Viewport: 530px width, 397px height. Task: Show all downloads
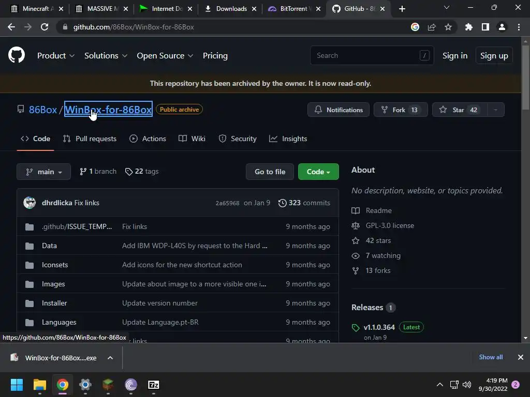[x=491, y=357]
